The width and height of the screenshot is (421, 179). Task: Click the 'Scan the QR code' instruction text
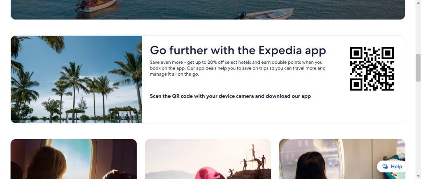click(230, 96)
